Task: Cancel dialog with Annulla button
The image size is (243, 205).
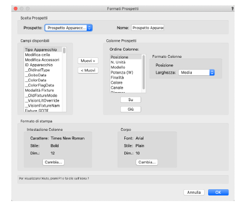Action: (x=194, y=192)
